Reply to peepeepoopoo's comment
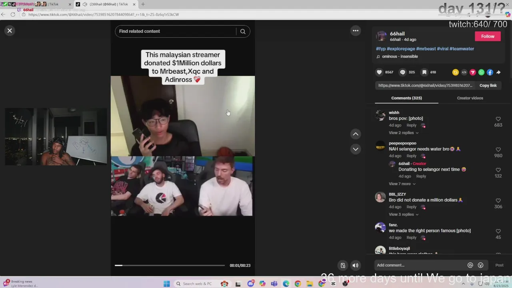 (x=411, y=156)
